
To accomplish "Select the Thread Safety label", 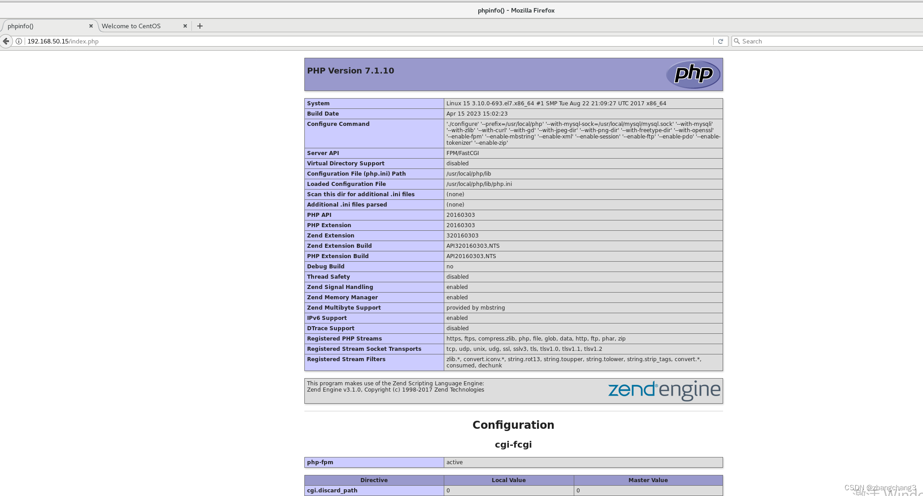I will [329, 277].
